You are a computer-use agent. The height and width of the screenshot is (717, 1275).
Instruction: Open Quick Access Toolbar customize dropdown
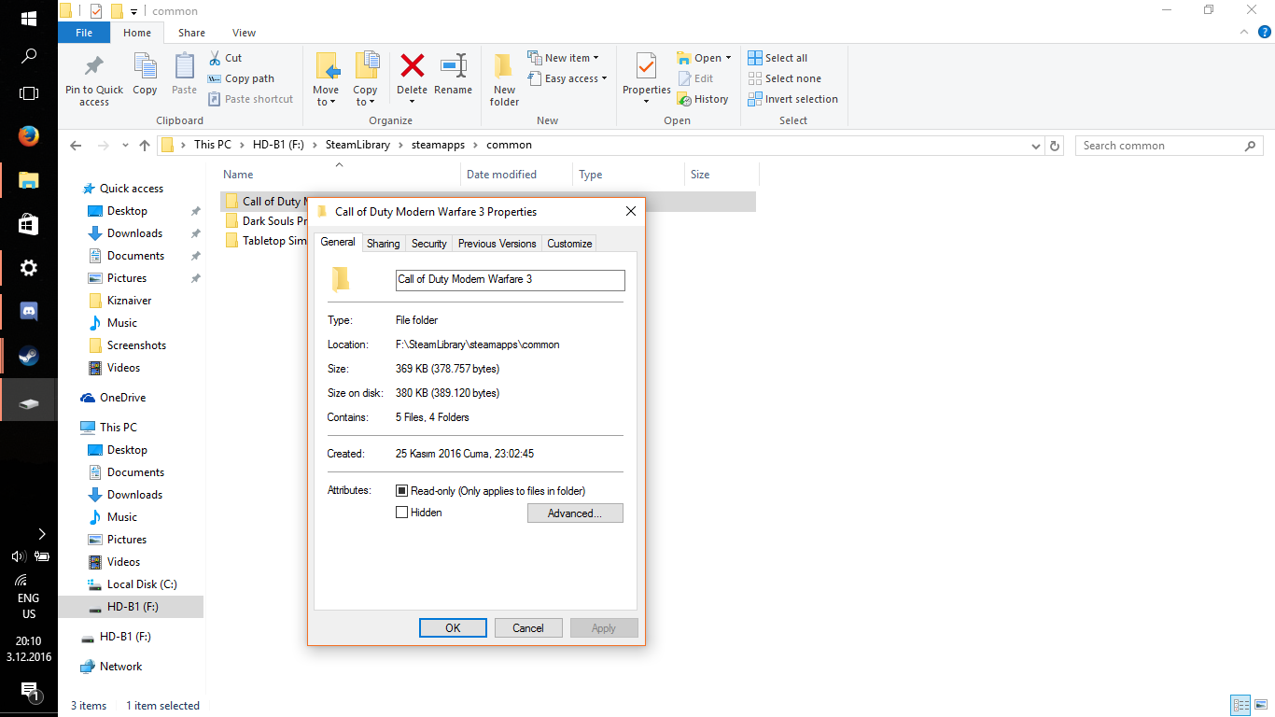coord(134,11)
